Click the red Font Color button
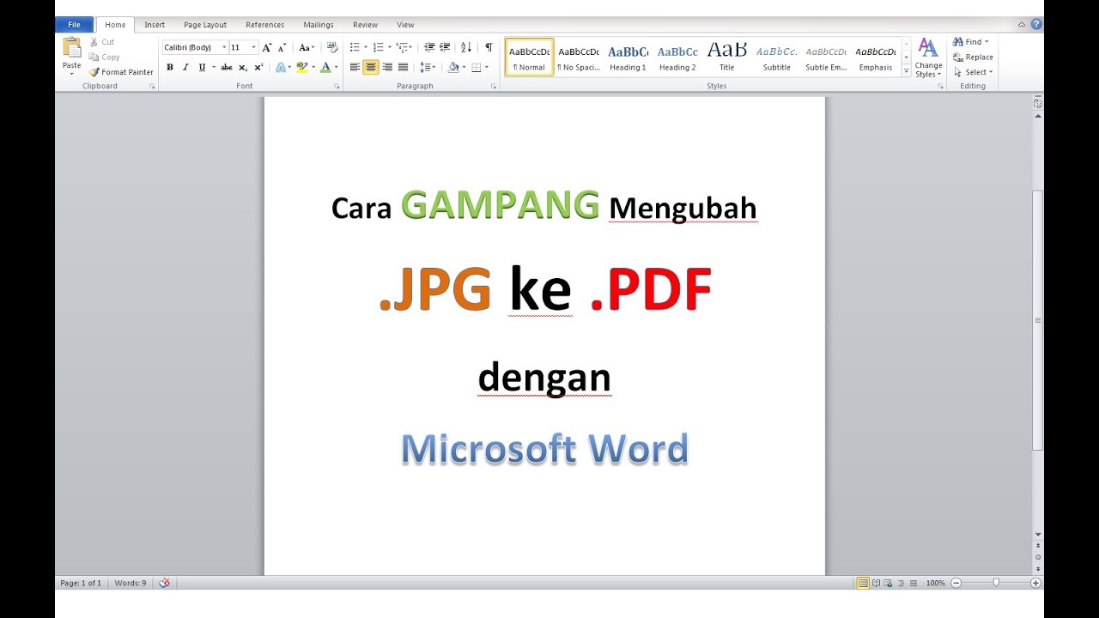 tap(325, 67)
